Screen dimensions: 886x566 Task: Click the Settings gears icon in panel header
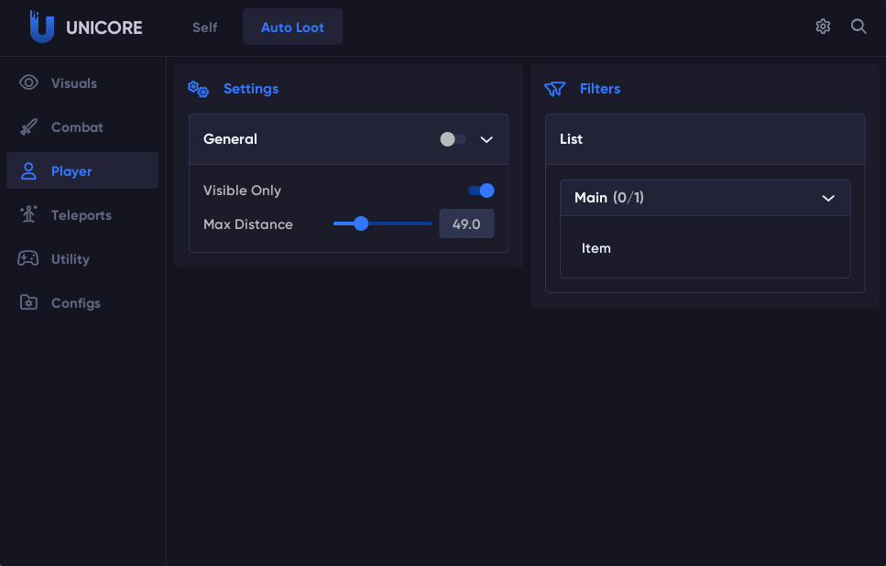point(198,89)
